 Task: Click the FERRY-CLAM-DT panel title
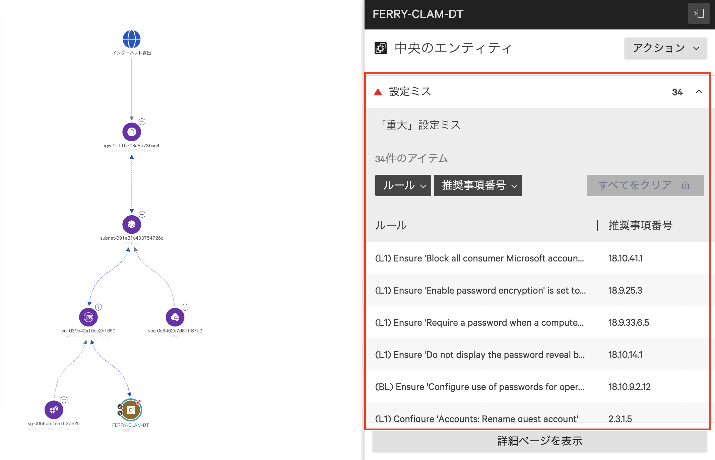pyautogui.click(x=418, y=14)
